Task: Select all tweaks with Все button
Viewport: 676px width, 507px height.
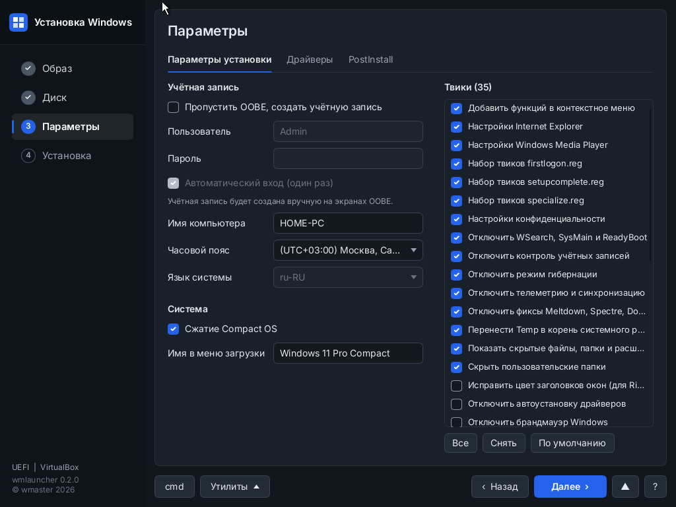Action: click(460, 443)
